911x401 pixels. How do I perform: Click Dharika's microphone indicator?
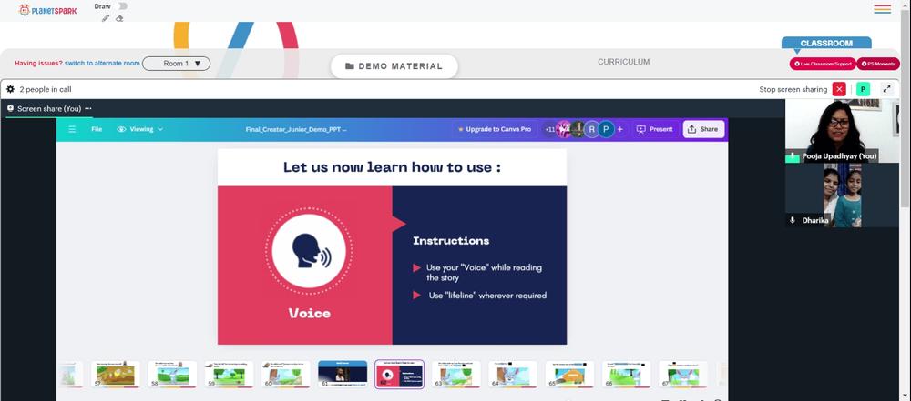point(793,221)
